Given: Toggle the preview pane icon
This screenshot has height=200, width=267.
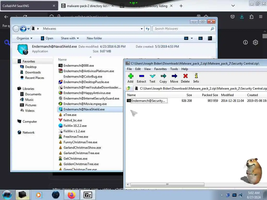Looking at the screenshot, I should 201,38.
